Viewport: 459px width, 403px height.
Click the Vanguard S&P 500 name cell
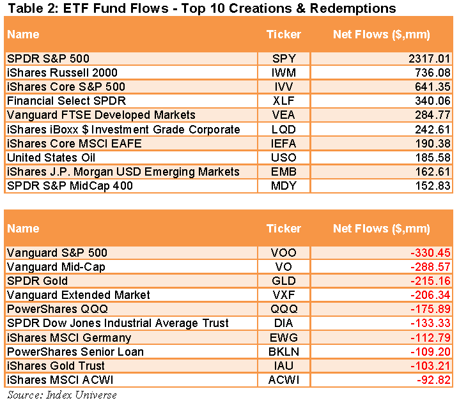click(57, 253)
